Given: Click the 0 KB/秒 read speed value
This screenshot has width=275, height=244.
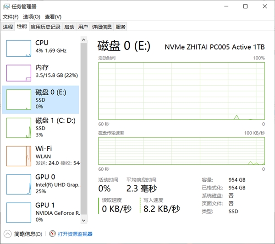Looking at the screenshot, I should [116, 209].
